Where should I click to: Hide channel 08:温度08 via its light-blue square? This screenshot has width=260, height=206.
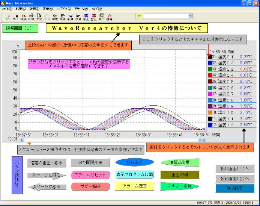tap(210, 100)
